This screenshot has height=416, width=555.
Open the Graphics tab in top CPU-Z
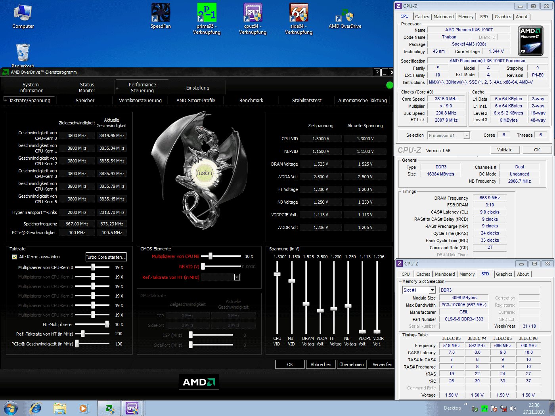click(503, 17)
